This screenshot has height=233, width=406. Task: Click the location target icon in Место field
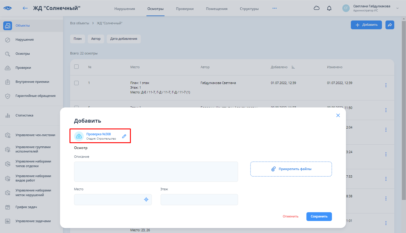pyautogui.click(x=146, y=199)
